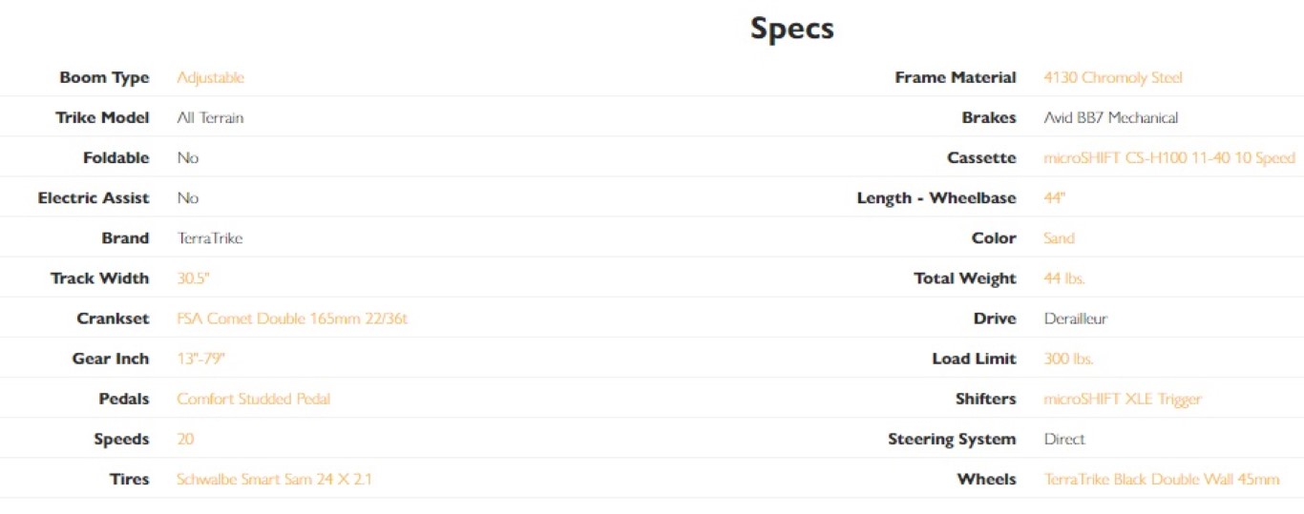Screen dimensions: 1304x514
Task: Choose the Sand color value
Action: pyautogui.click(x=1058, y=237)
